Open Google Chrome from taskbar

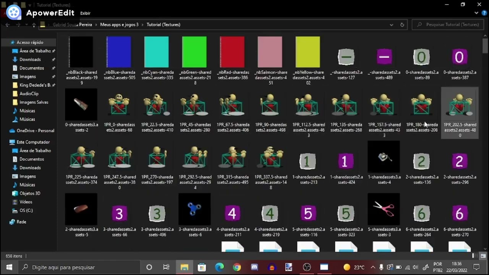click(237, 267)
